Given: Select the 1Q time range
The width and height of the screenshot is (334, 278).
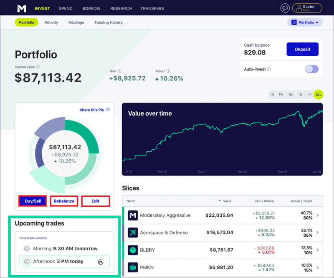Looking at the screenshot, I should (300, 95).
